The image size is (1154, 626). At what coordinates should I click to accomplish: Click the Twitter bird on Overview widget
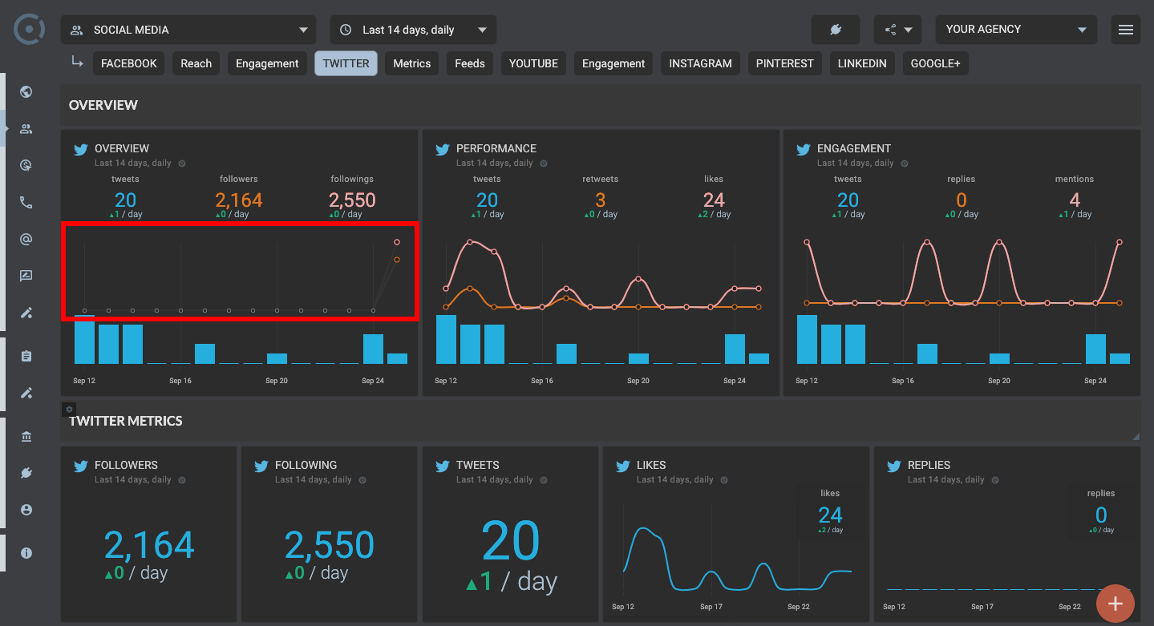click(x=80, y=149)
